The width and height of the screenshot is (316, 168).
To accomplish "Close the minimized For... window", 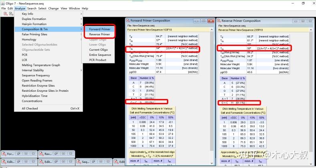I will click(x=33, y=154).
